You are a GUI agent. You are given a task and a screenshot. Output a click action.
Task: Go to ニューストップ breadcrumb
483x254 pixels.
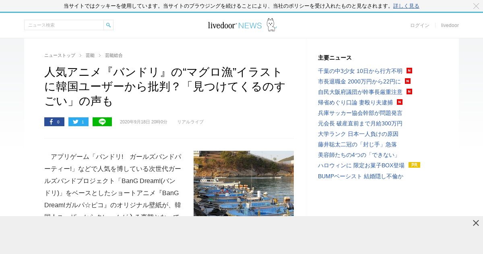[x=60, y=55]
